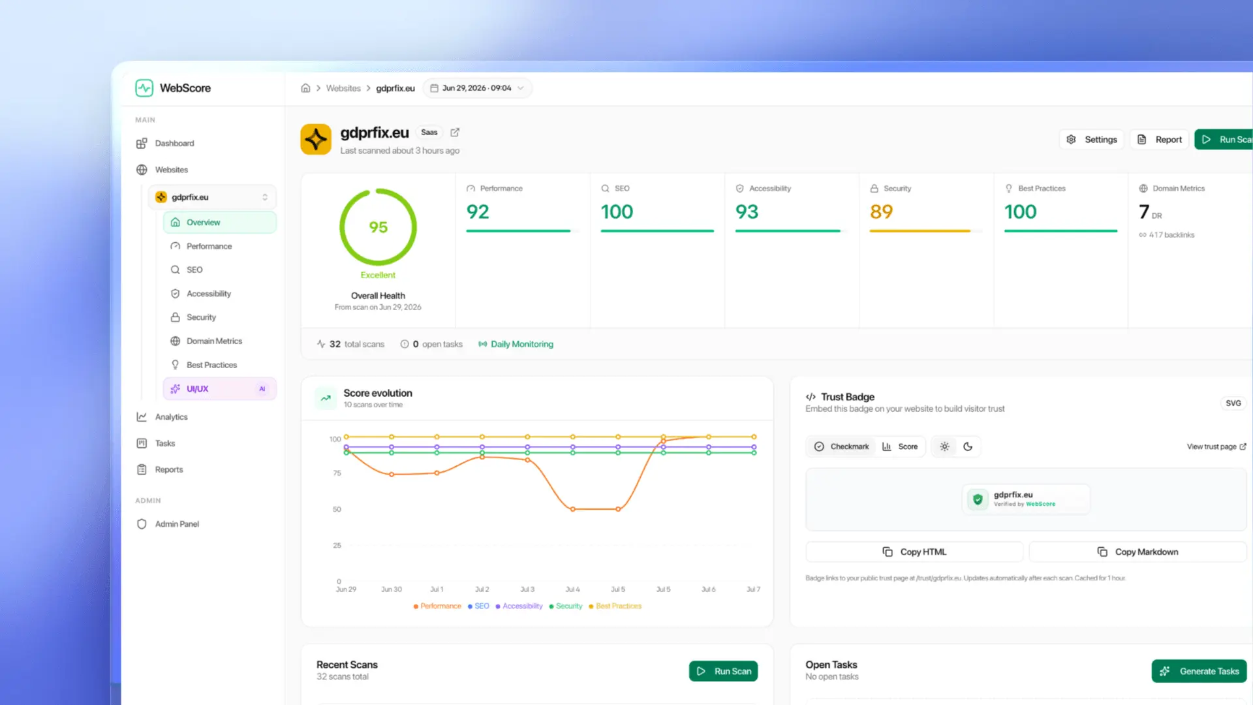Toggle Accessibility series in chart legend
Screen dimensions: 1253x705
pyautogui.click(x=519, y=606)
